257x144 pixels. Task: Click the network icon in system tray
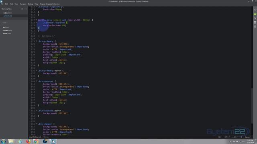[x=240, y=142]
